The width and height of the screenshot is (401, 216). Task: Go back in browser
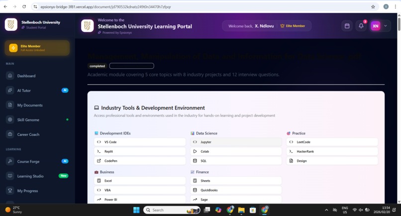pos(5,6)
